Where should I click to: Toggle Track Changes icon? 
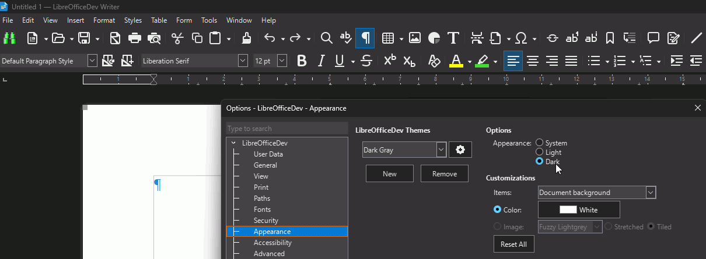[673, 38]
